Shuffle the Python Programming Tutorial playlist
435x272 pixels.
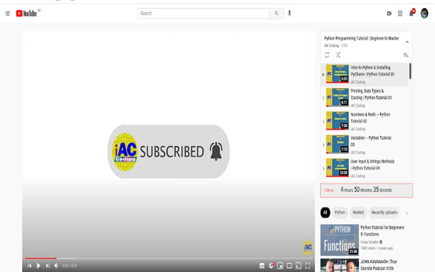[x=338, y=55]
